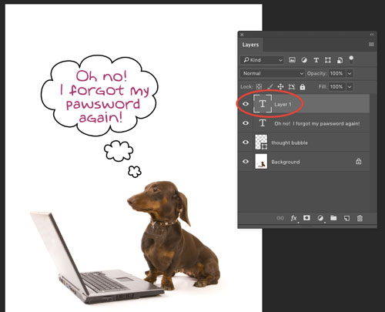Select 'Oh no! I forgot my pawsword again!' layer

click(317, 123)
